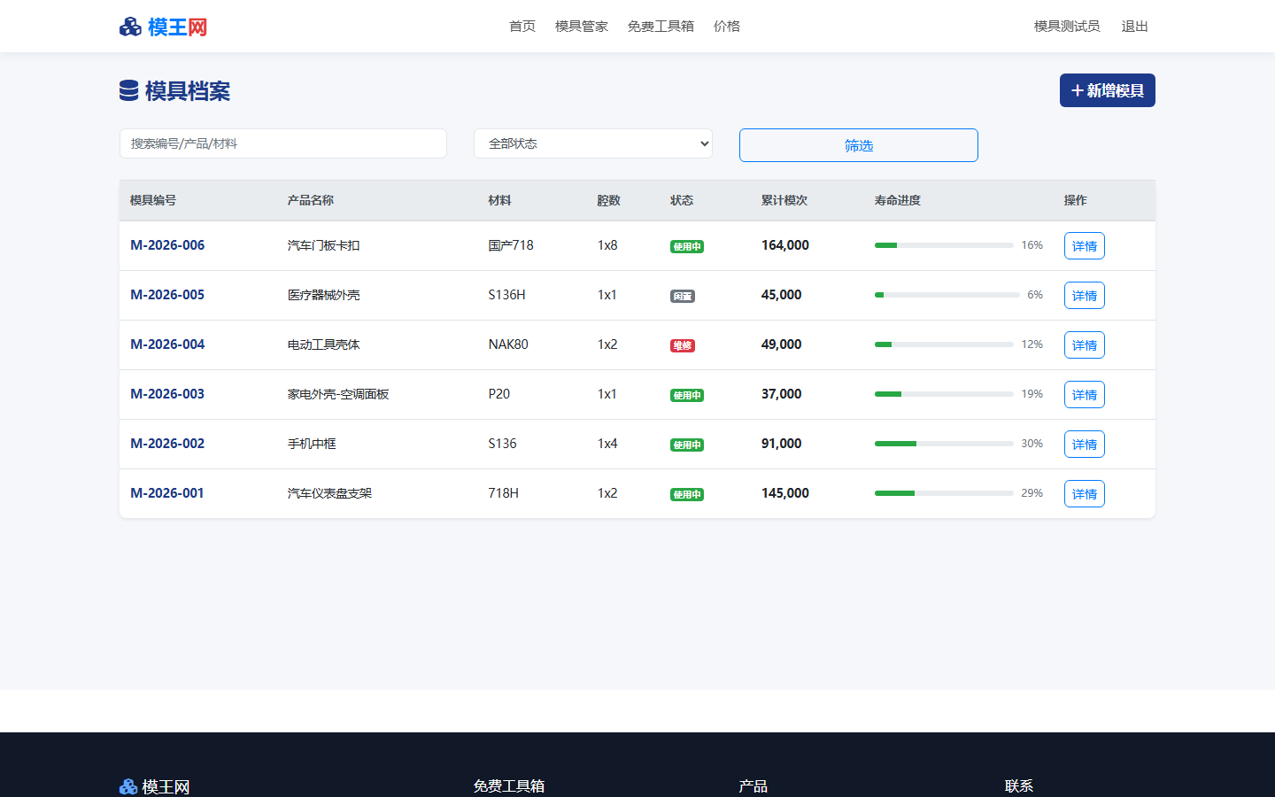Screen dimensions: 1275x797
Task: Click the 模王网 logo icon in footer
Action: (x=128, y=786)
